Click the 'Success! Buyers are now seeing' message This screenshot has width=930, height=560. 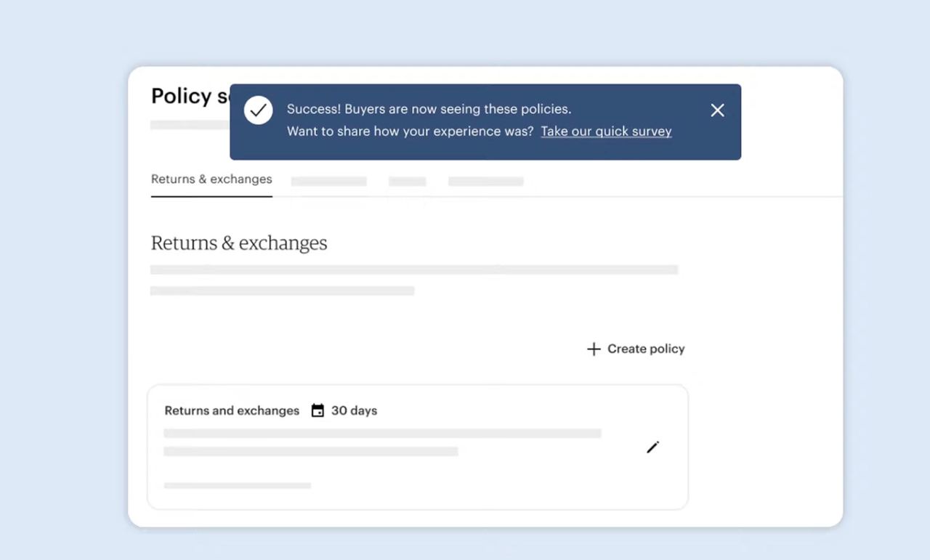click(429, 109)
